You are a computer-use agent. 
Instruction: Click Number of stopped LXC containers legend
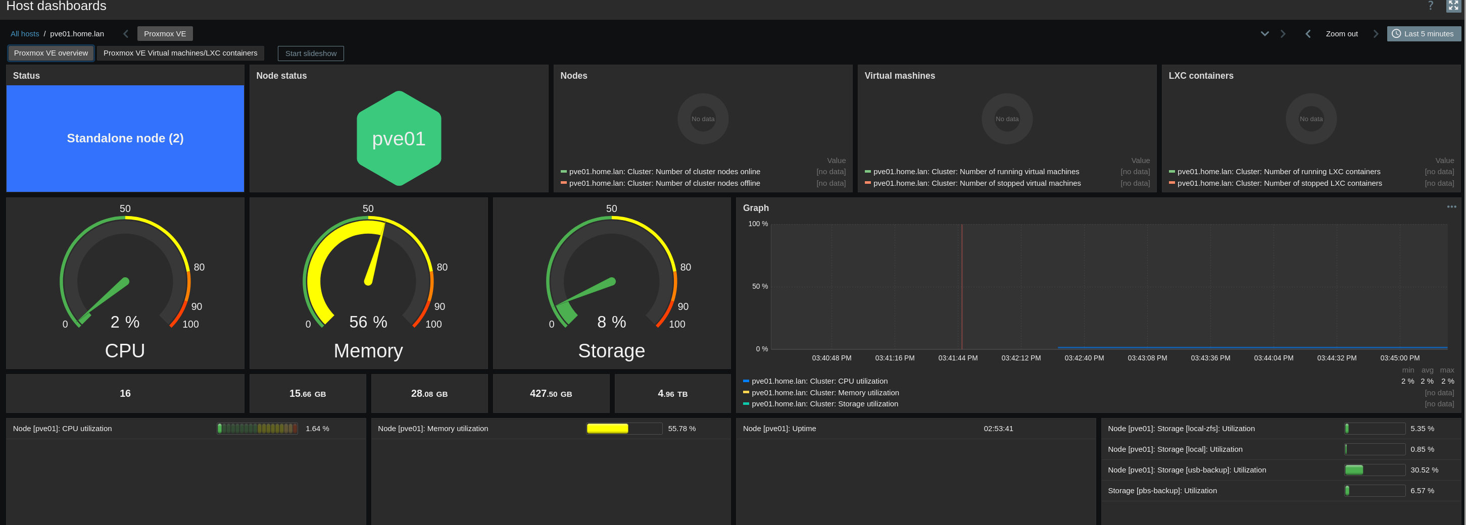1276,183
